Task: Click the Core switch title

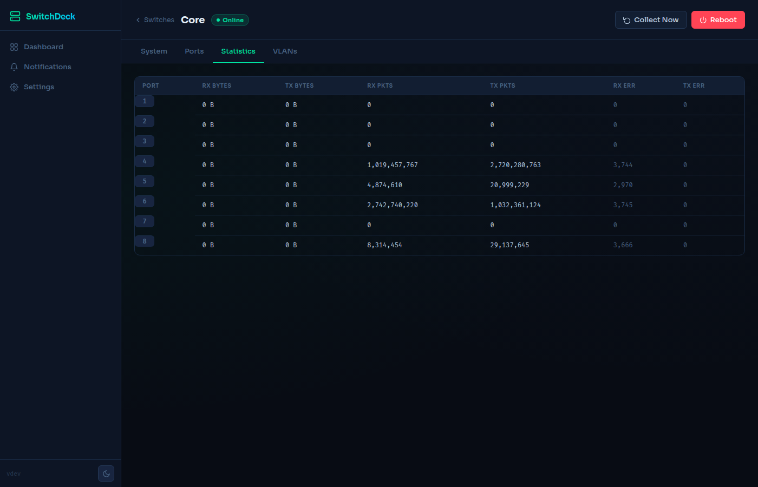Action: coord(193,20)
